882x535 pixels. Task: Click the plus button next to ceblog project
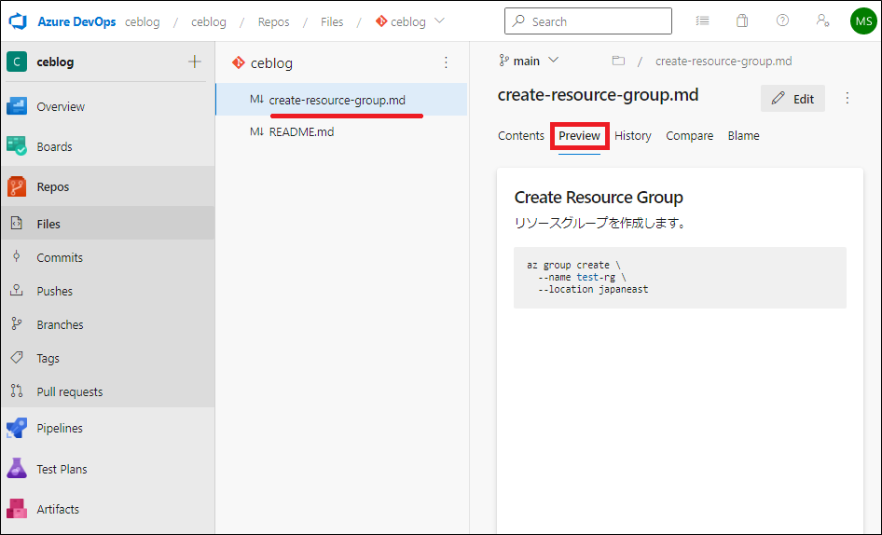(x=195, y=62)
